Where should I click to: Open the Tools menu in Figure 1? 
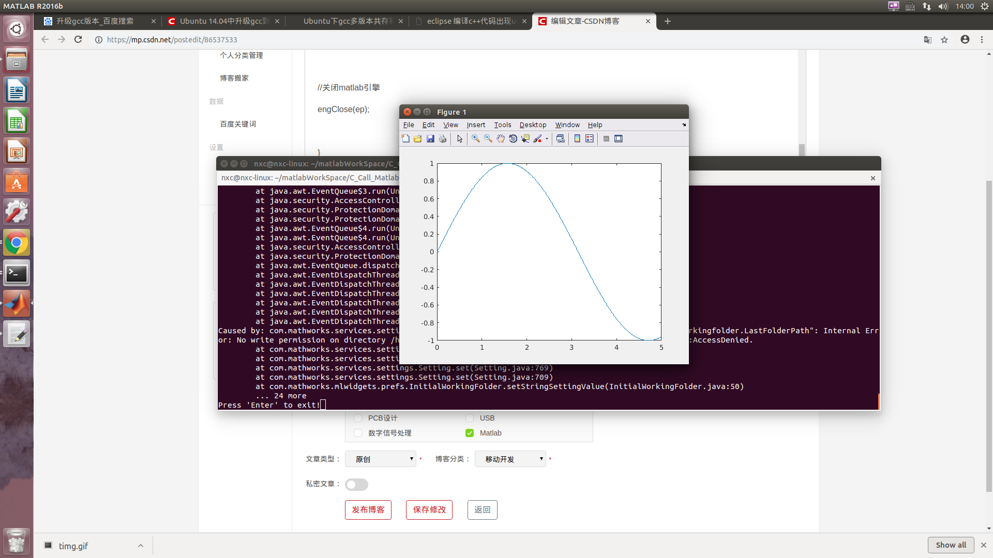[x=502, y=125]
